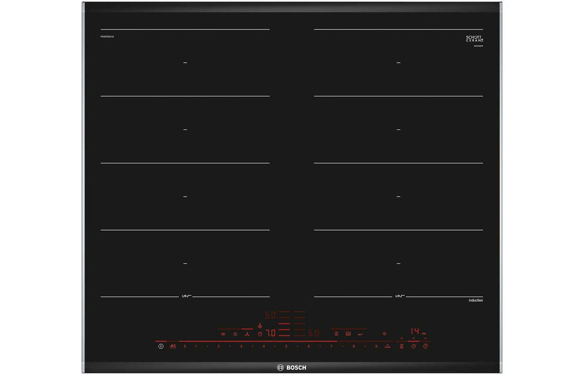
Task: Tap the hood light icon
Action: coord(234,333)
